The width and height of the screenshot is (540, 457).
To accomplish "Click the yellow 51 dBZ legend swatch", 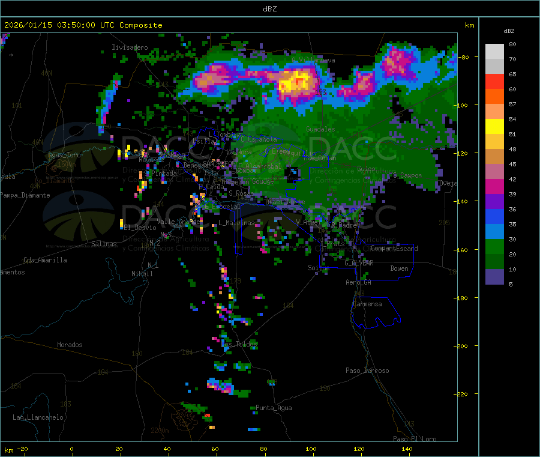I will coord(494,127).
